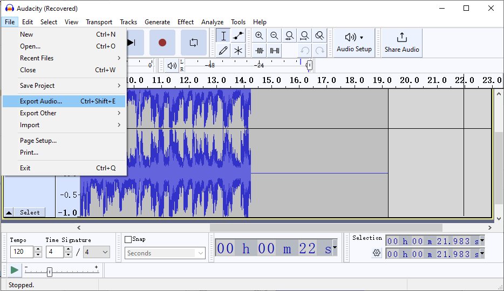Open selection start format dropdown
This screenshot has width=504, height=291.
tap(482, 241)
